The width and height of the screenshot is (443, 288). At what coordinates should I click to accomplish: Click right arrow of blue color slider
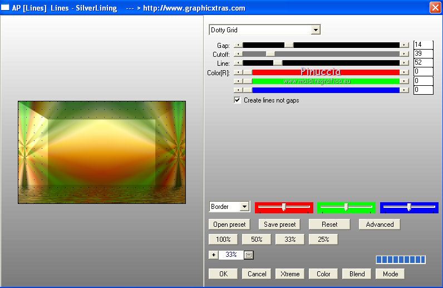[x=404, y=90]
